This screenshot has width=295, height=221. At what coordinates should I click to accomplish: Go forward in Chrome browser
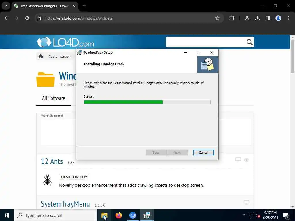(17, 18)
